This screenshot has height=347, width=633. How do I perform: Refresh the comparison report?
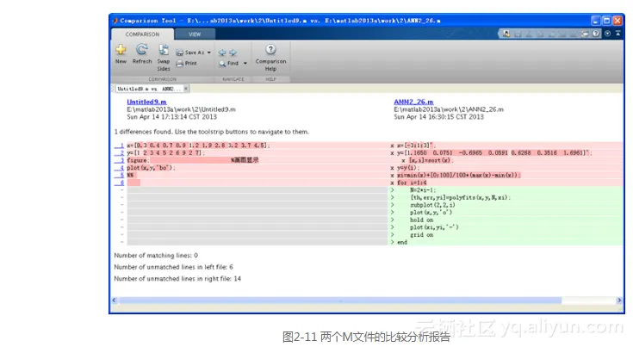tap(142, 54)
